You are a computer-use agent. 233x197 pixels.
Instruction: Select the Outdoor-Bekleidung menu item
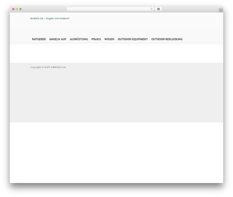click(167, 39)
